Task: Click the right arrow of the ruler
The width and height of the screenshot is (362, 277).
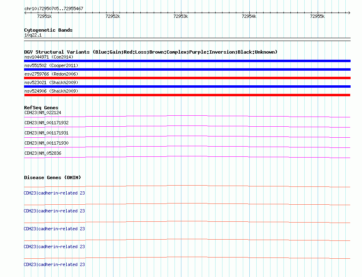Action: 349,13
